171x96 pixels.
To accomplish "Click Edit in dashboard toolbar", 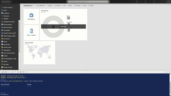I will tap(64, 6).
